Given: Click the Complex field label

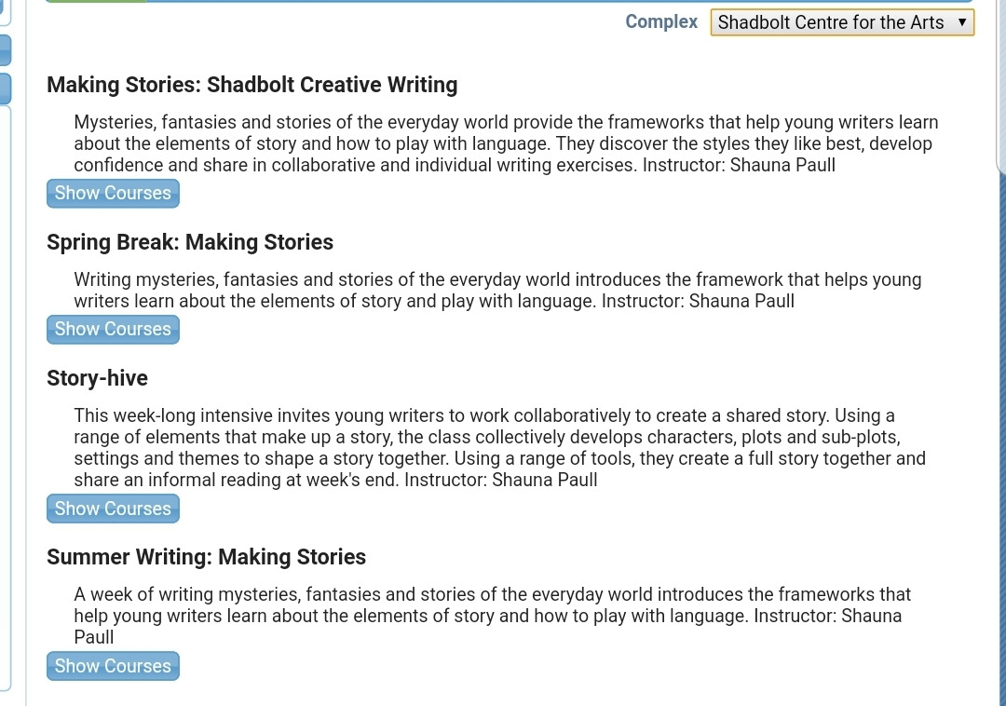Looking at the screenshot, I should coord(661,22).
